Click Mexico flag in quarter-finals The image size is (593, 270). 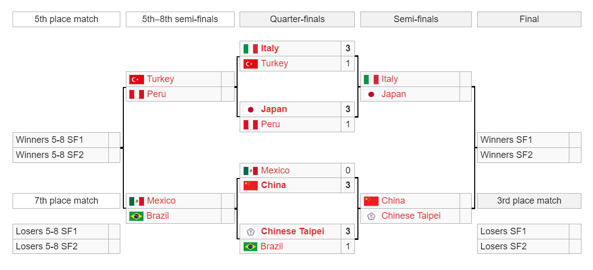pyautogui.click(x=250, y=170)
